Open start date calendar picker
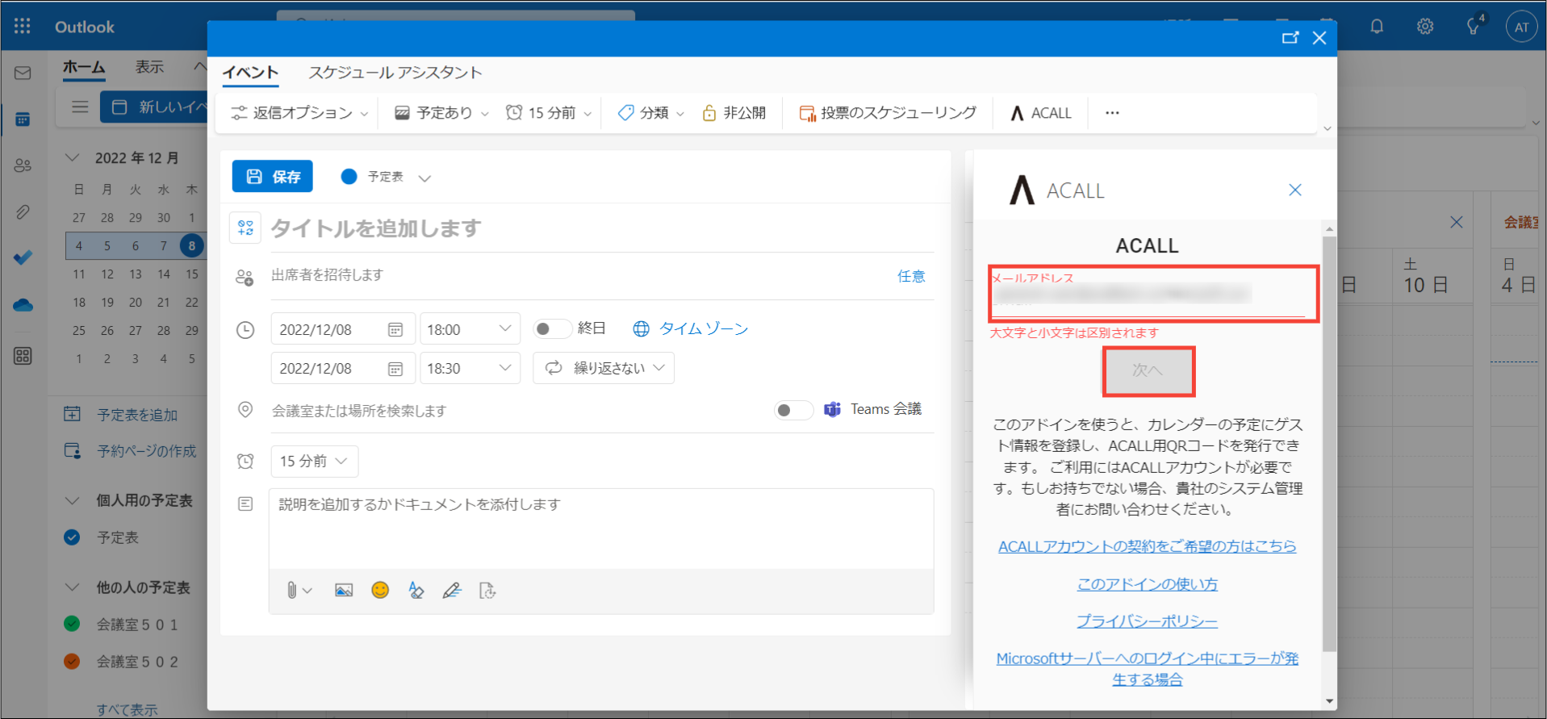1547x719 pixels. [x=395, y=329]
